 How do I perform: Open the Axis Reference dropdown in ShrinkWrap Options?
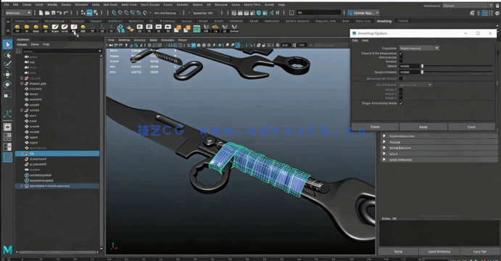click(415, 85)
